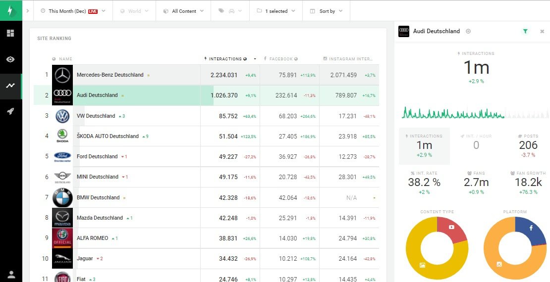550x282 pixels.
Task: Open the eye monitoring icon in sidebar
Action: (10, 59)
